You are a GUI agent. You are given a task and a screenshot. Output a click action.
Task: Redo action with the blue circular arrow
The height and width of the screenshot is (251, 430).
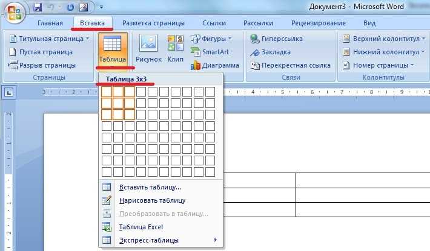pyautogui.click(x=70, y=7)
